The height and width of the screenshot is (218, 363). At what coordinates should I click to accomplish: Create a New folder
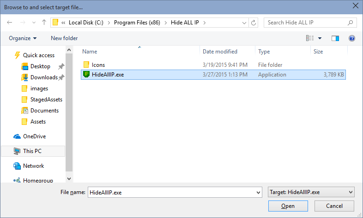[x=64, y=38]
